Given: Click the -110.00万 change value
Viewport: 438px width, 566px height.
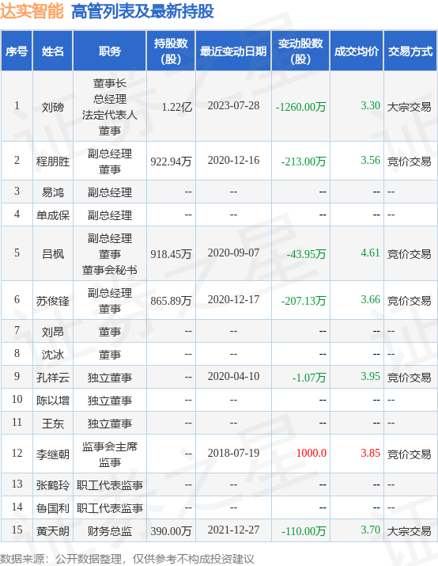Looking at the screenshot, I should tap(304, 531).
